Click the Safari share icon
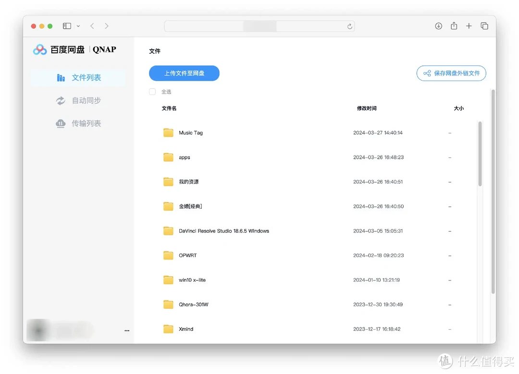 pyautogui.click(x=454, y=26)
